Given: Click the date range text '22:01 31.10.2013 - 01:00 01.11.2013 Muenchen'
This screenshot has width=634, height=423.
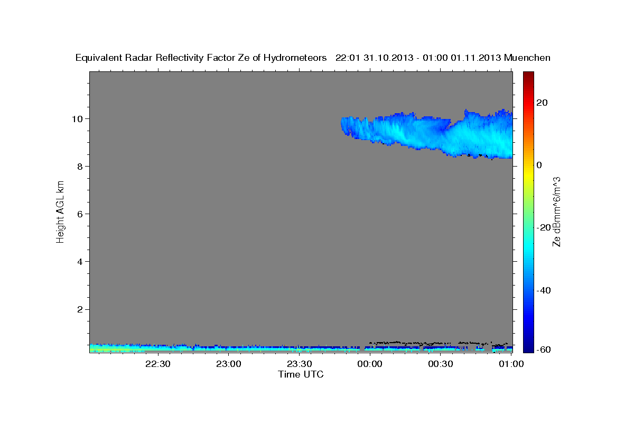Looking at the screenshot, I should pyautogui.click(x=443, y=58).
